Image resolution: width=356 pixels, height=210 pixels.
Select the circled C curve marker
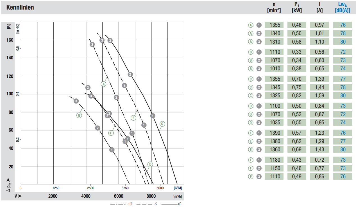tap(162, 124)
